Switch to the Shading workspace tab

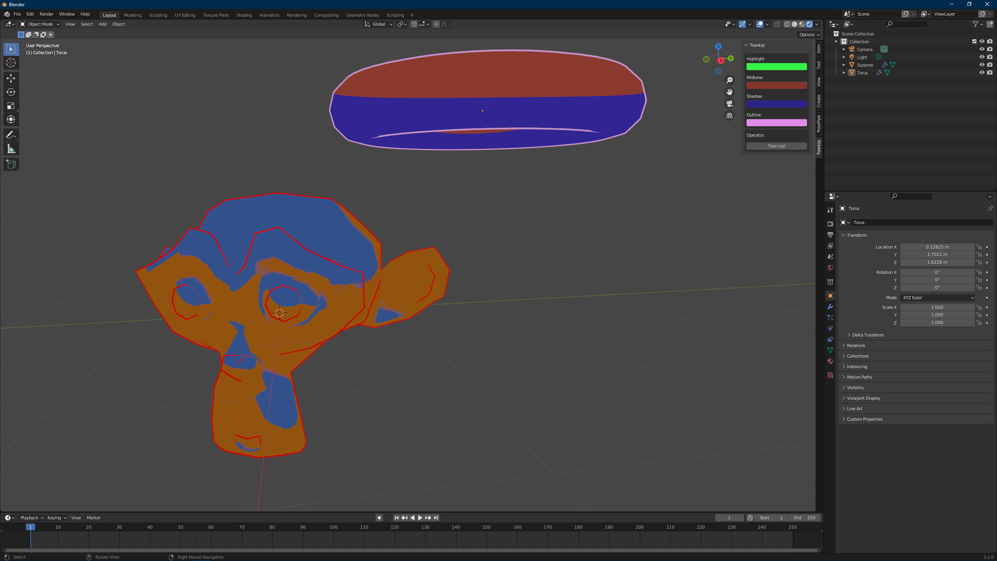tap(244, 15)
